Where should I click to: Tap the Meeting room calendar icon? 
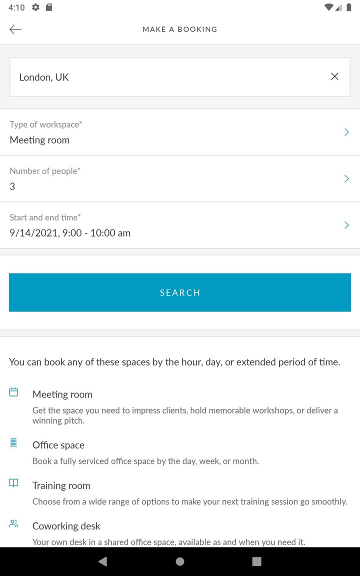[14, 392]
